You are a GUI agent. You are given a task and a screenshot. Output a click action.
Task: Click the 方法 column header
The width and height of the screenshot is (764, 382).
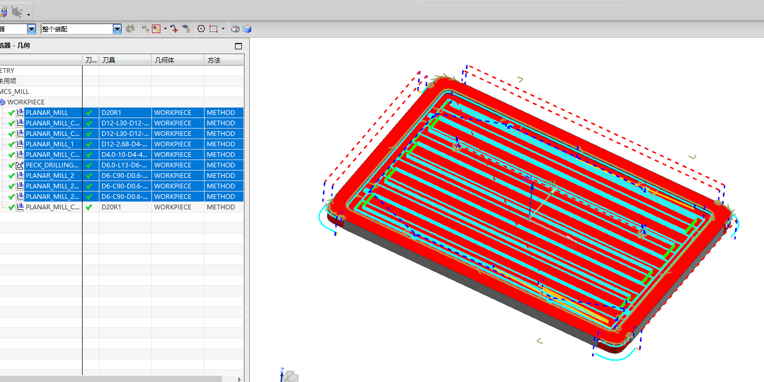coord(224,60)
